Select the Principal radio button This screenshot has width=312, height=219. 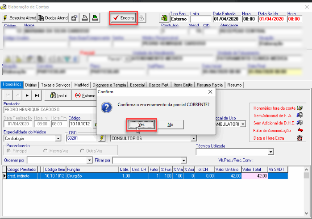(x=8, y=151)
